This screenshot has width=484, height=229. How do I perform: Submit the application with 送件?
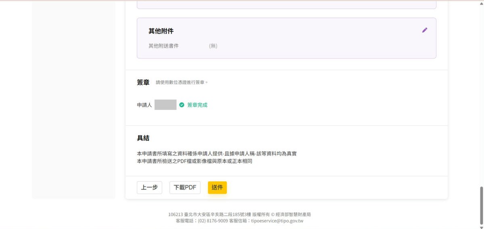pos(217,187)
